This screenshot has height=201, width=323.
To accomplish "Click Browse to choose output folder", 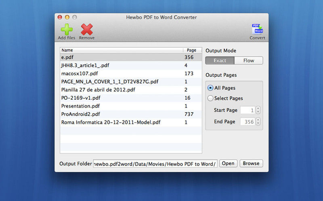I will click(251, 164).
